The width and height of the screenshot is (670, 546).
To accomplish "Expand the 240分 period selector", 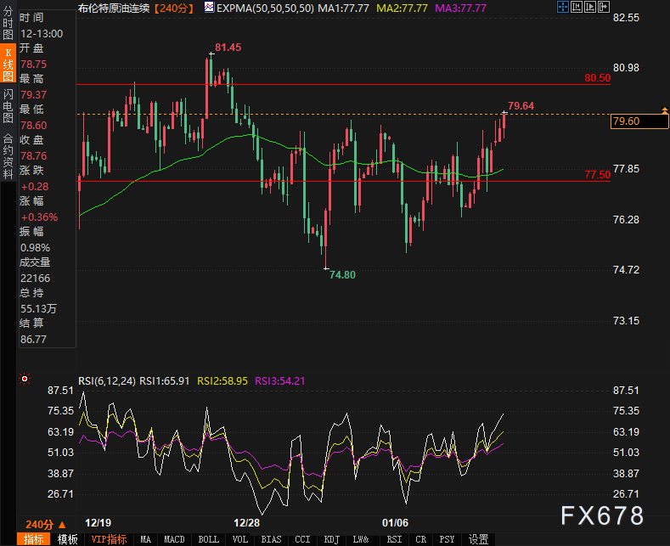I will (x=46, y=524).
